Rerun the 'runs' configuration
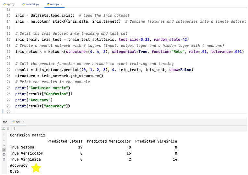 (3, 129)
